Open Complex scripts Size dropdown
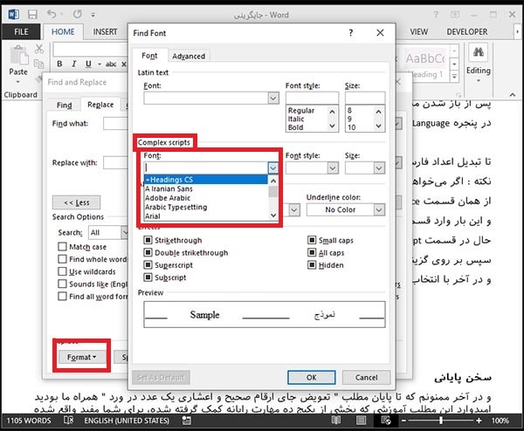The image size is (524, 431). tap(379, 168)
